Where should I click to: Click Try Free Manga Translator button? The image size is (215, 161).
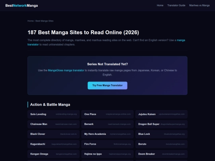coord(107,85)
